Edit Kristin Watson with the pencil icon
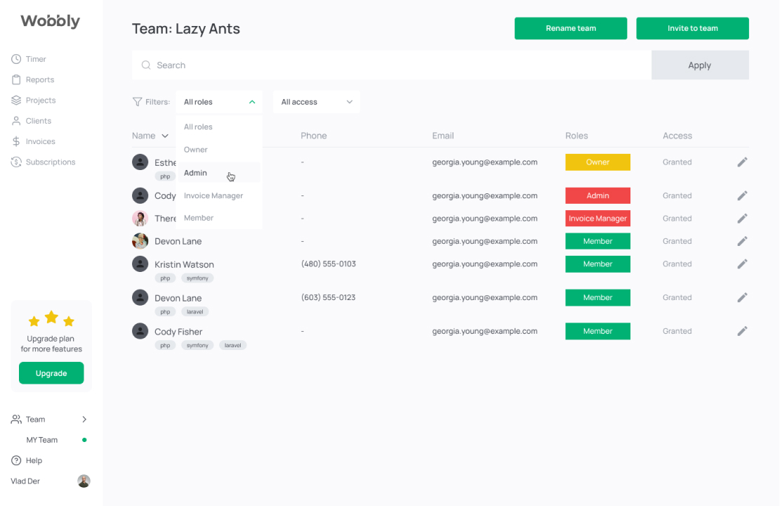780x506 pixels. click(742, 264)
